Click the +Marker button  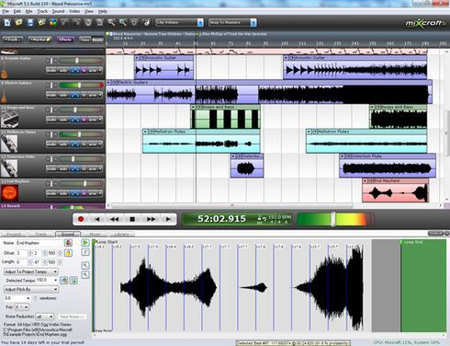[x=40, y=40]
